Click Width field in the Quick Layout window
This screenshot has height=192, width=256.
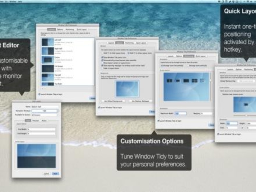tap(232, 124)
